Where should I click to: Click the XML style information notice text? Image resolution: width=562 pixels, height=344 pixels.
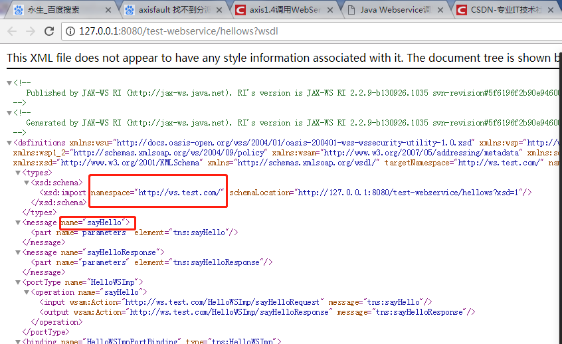click(x=283, y=58)
